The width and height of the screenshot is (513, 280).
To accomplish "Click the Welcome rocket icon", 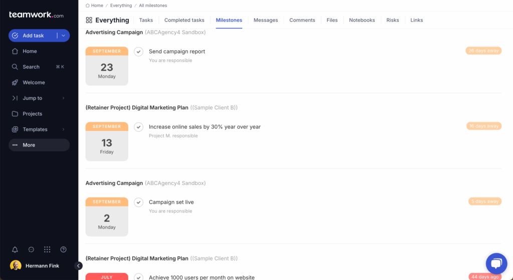I will 15,82.
